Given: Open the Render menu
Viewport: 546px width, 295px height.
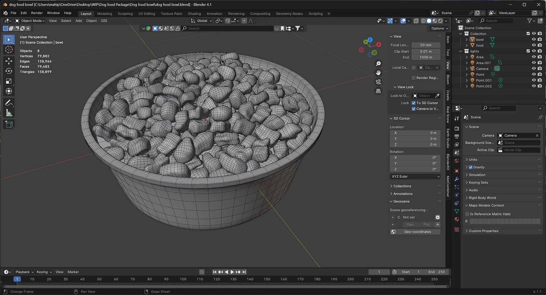Looking at the screenshot, I should pos(37,13).
